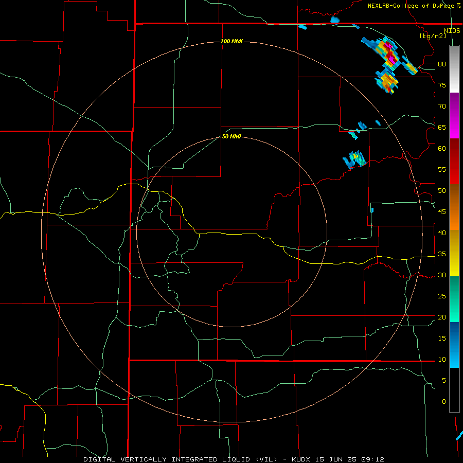Click the scale value 20
463x463 pixels.
[442, 317]
